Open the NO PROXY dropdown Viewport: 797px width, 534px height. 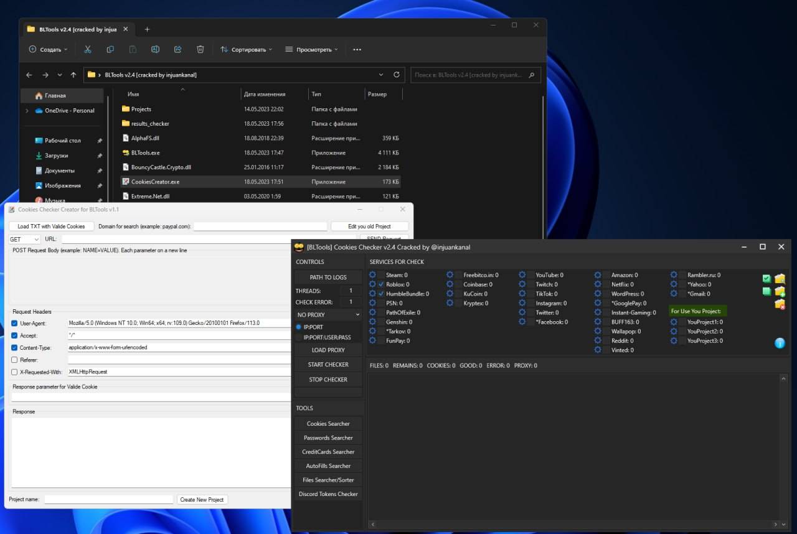[x=328, y=315]
